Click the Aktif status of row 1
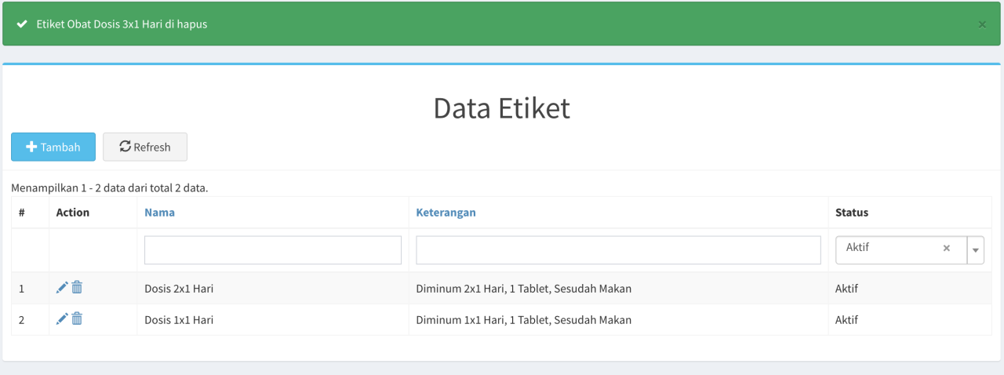1004x375 pixels. click(846, 289)
